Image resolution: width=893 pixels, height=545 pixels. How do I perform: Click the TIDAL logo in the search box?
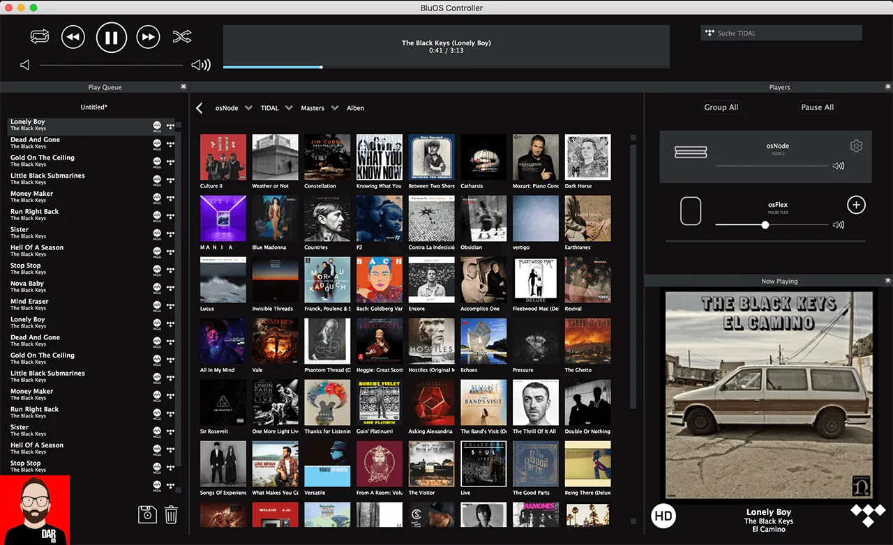click(710, 33)
